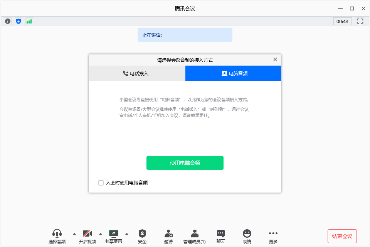Click the 正在讲话 speaker banner

[185, 35]
